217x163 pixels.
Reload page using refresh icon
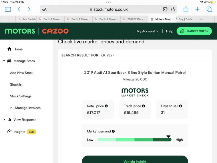pos(173,9)
